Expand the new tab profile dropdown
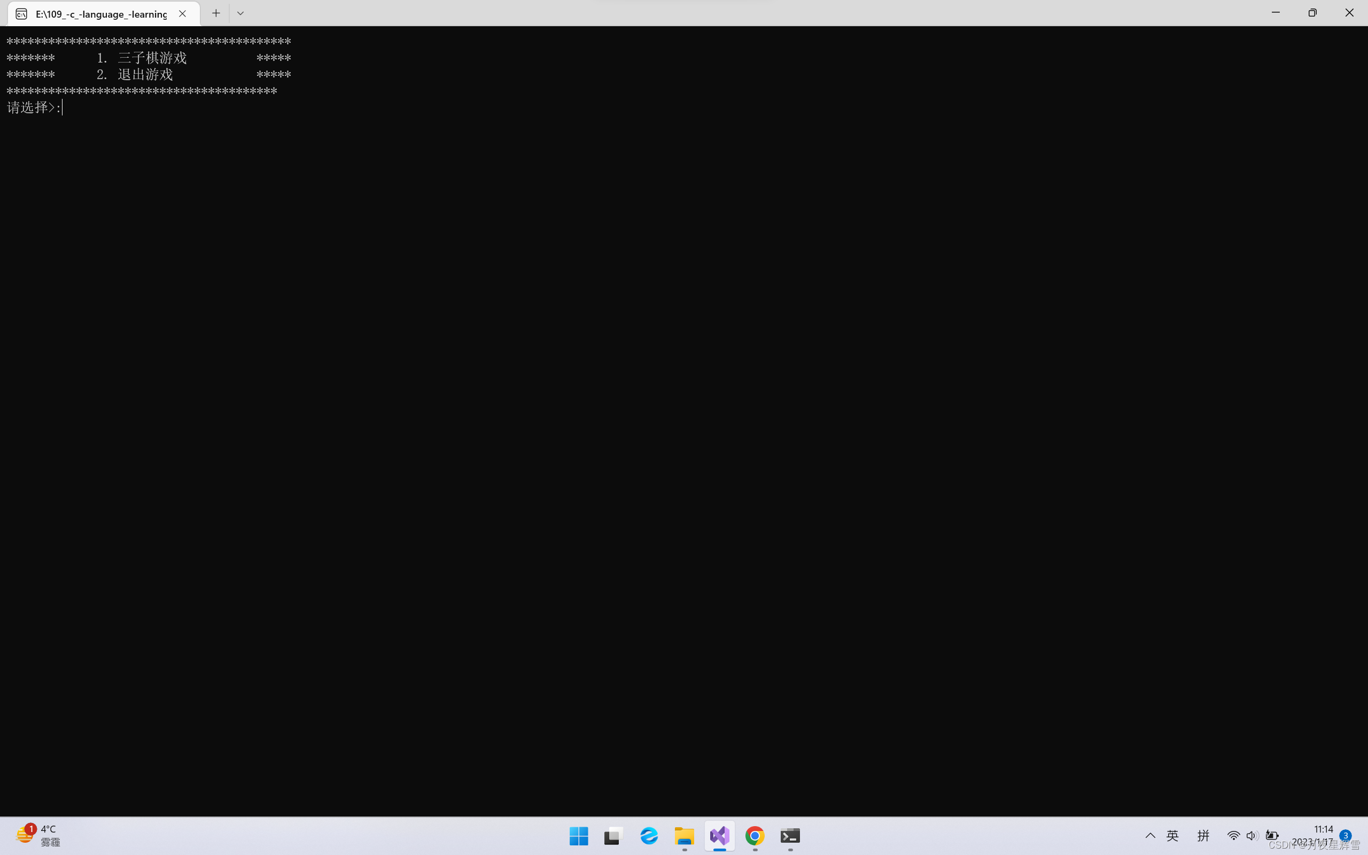This screenshot has width=1368, height=855. (x=240, y=13)
